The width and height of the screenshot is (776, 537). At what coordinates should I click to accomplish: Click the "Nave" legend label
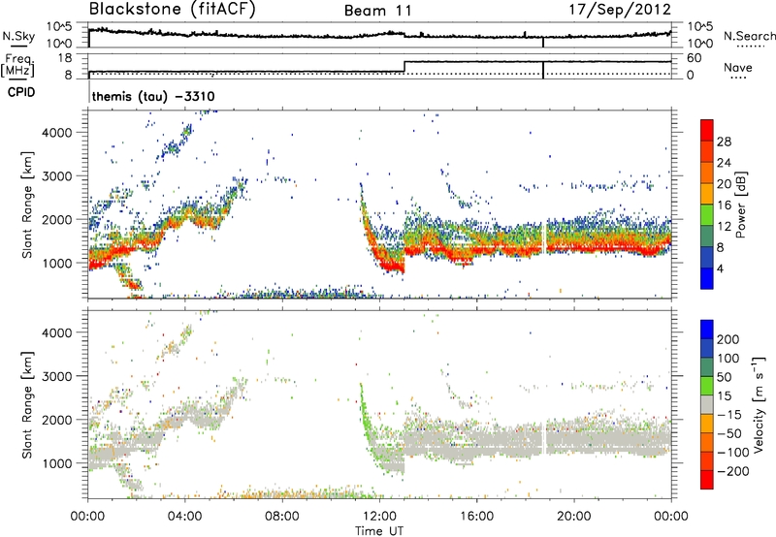(738, 67)
